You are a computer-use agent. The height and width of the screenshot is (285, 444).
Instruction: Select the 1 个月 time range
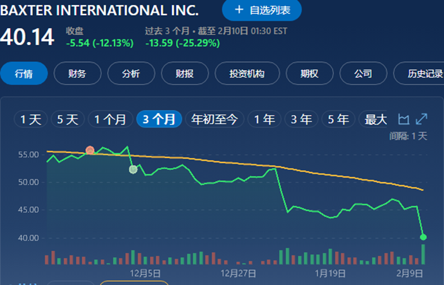(111, 119)
